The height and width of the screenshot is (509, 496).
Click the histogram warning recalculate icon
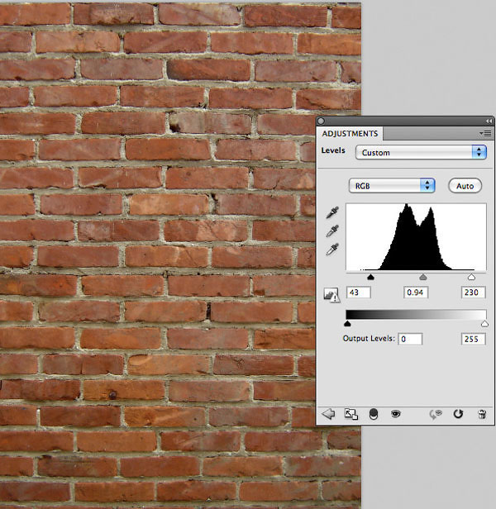(x=331, y=295)
